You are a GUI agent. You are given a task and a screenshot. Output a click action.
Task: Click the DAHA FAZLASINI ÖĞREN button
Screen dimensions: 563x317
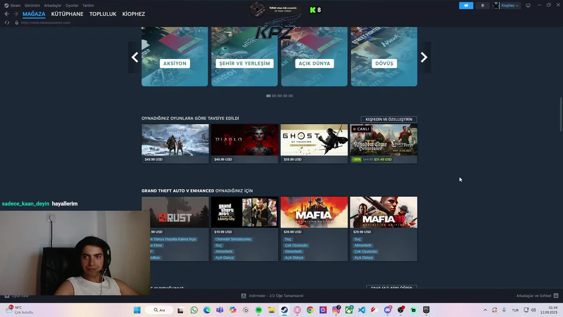pyautogui.click(x=391, y=287)
